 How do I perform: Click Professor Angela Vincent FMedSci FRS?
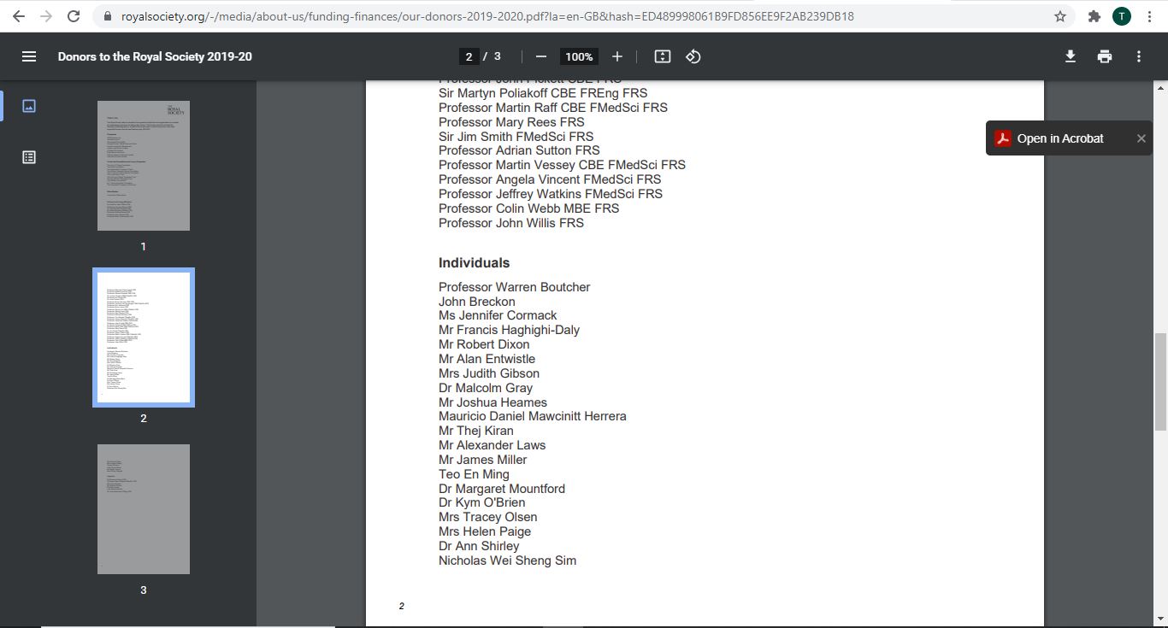pos(550,179)
